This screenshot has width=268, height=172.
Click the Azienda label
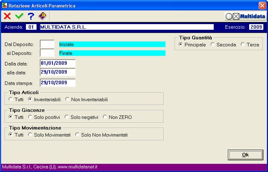[x=14, y=27]
